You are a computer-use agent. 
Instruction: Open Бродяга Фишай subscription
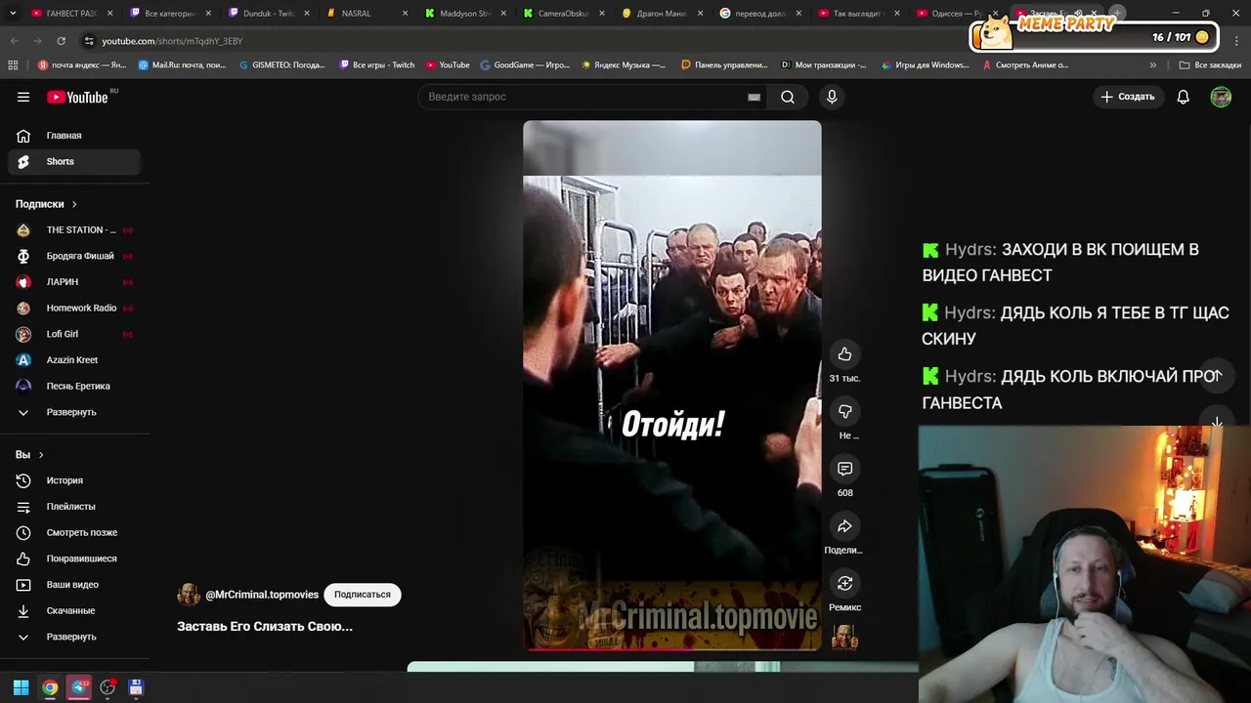pyautogui.click(x=74, y=256)
